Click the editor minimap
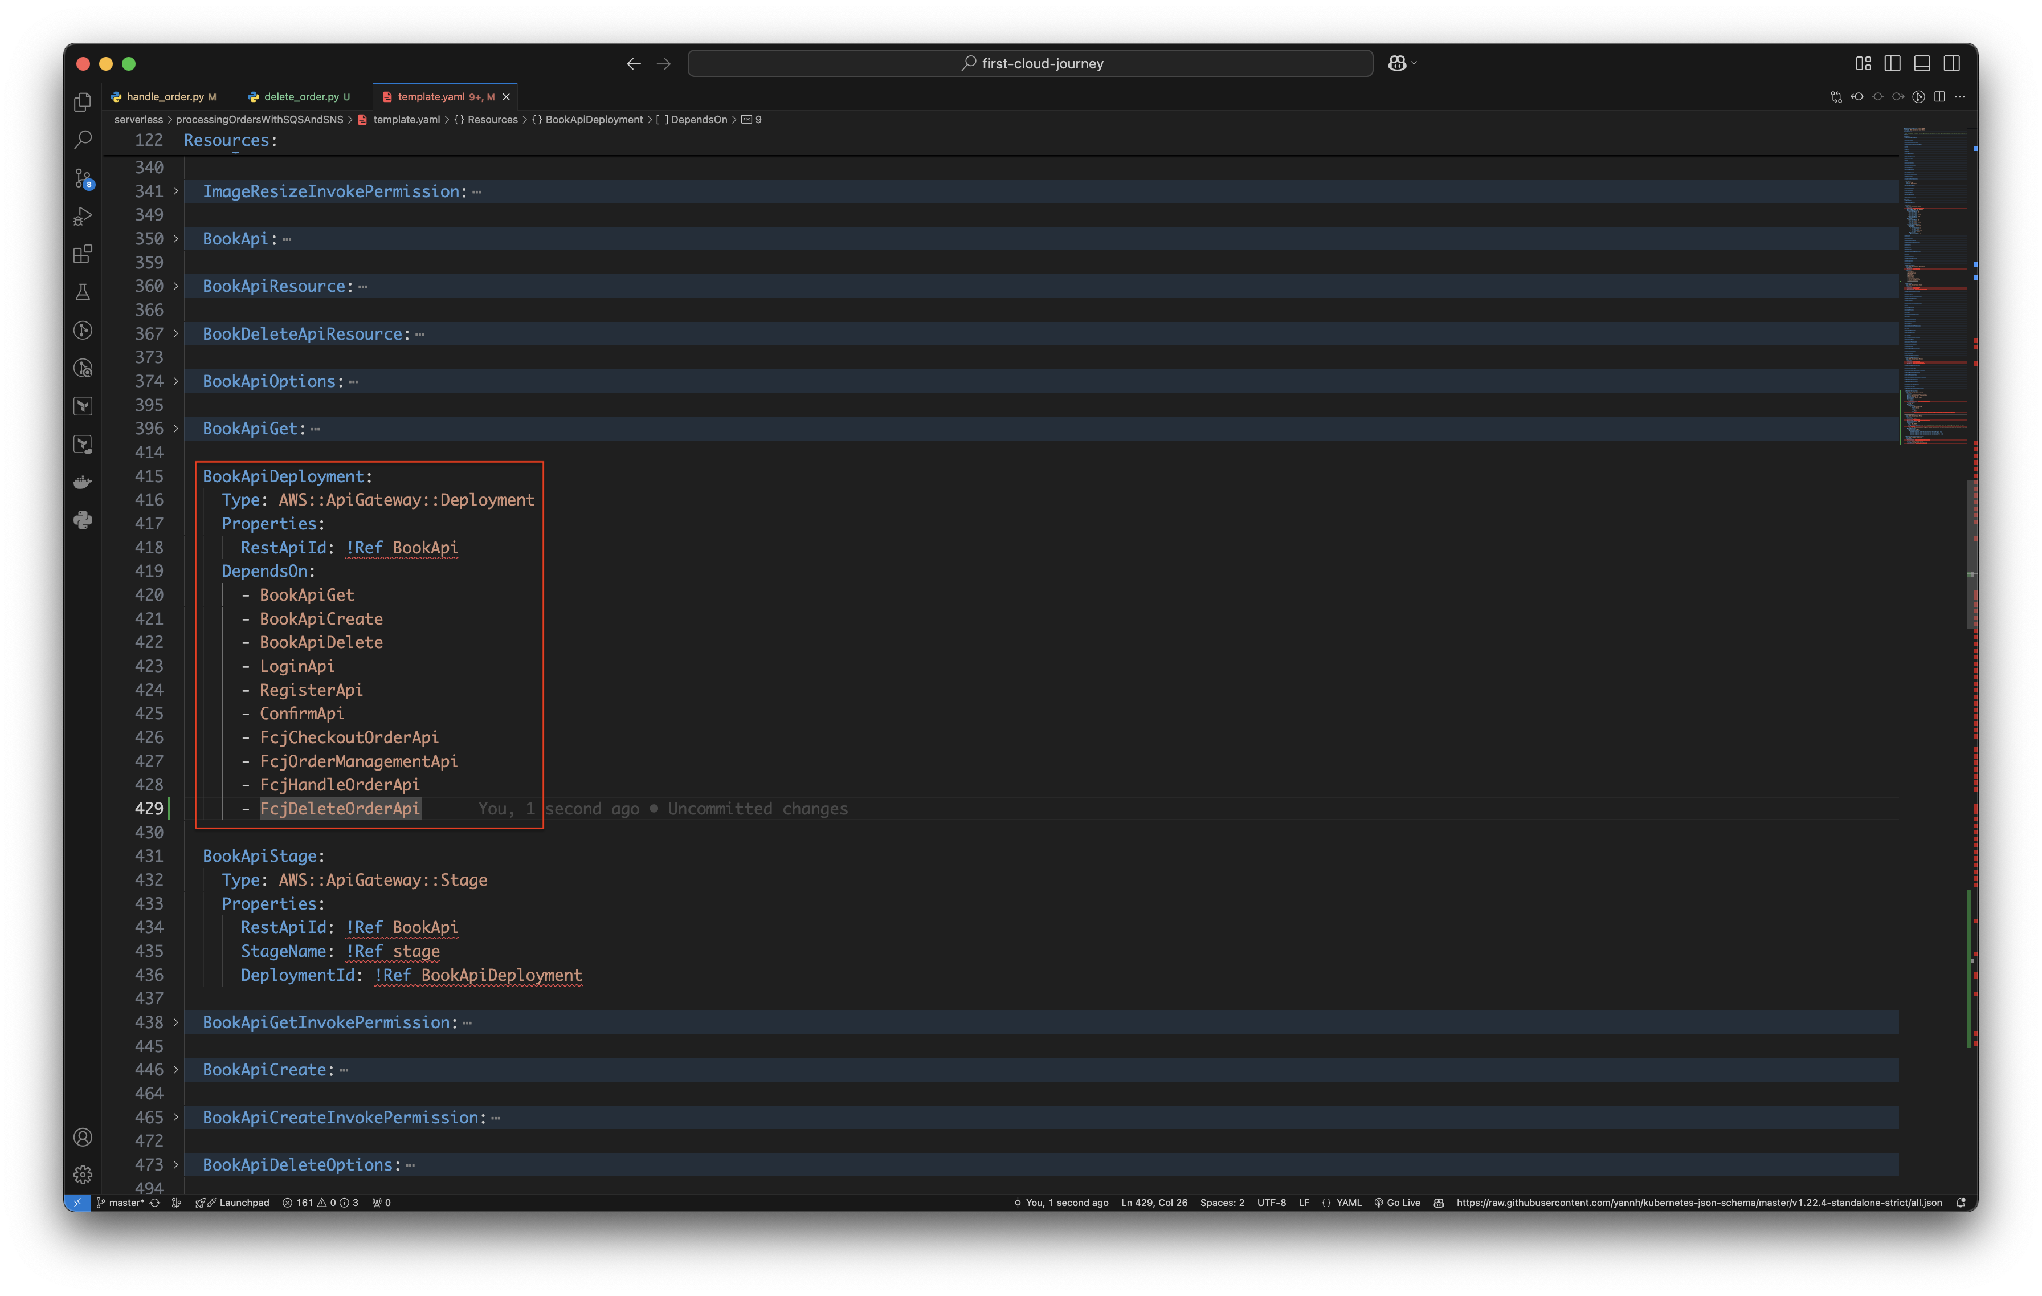Image resolution: width=2042 pixels, height=1296 pixels. click(x=1933, y=287)
